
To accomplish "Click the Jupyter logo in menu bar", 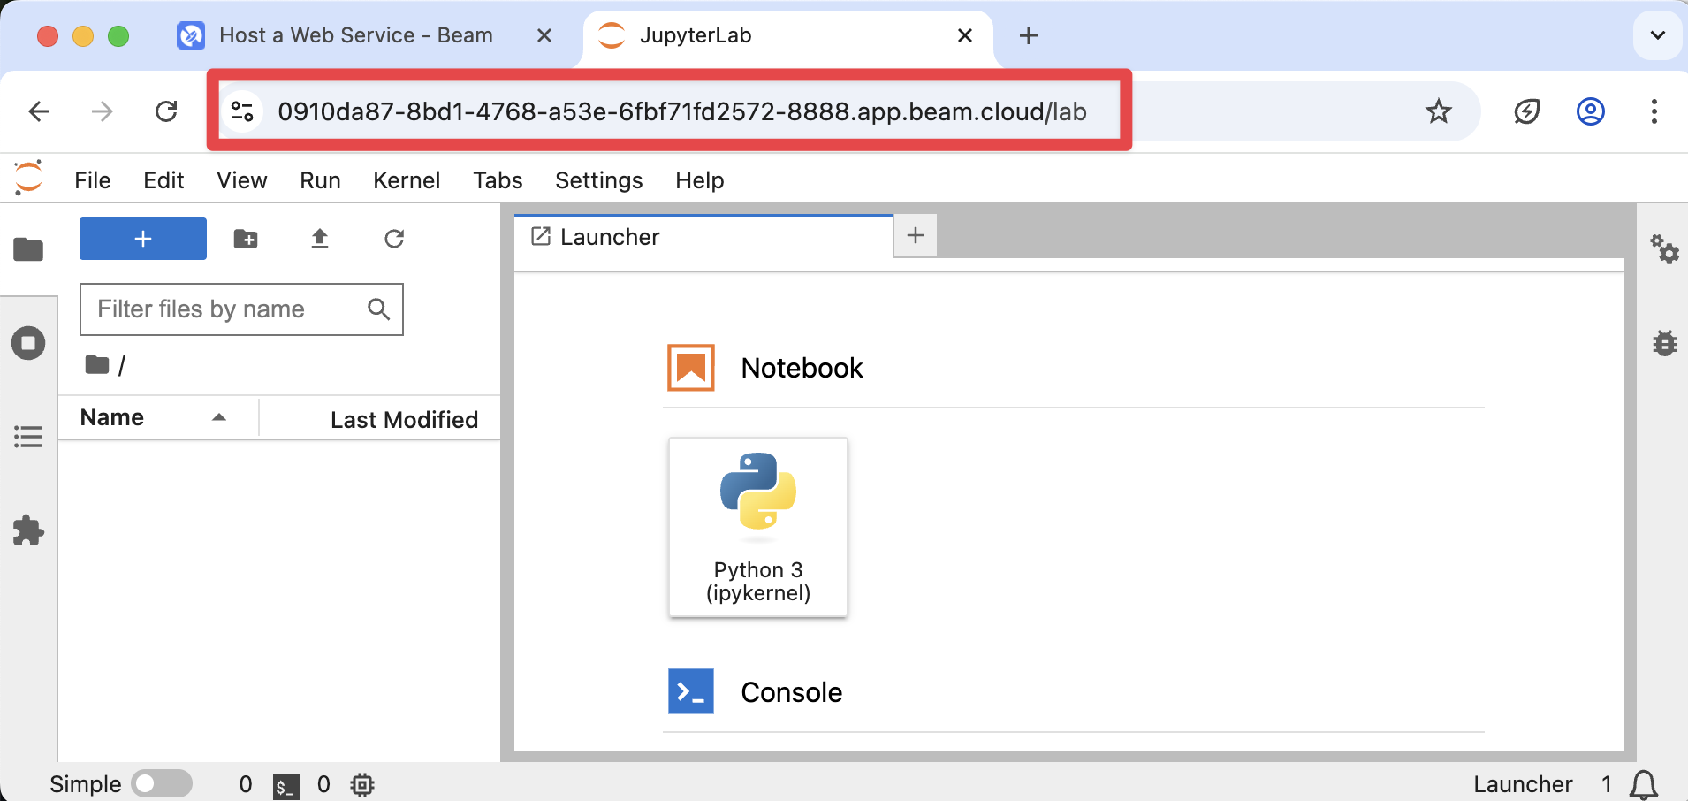I will point(28,178).
